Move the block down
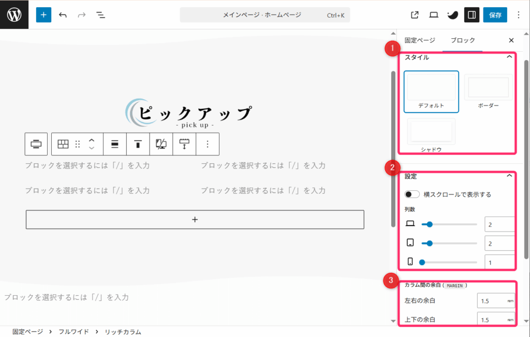 point(92,148)
